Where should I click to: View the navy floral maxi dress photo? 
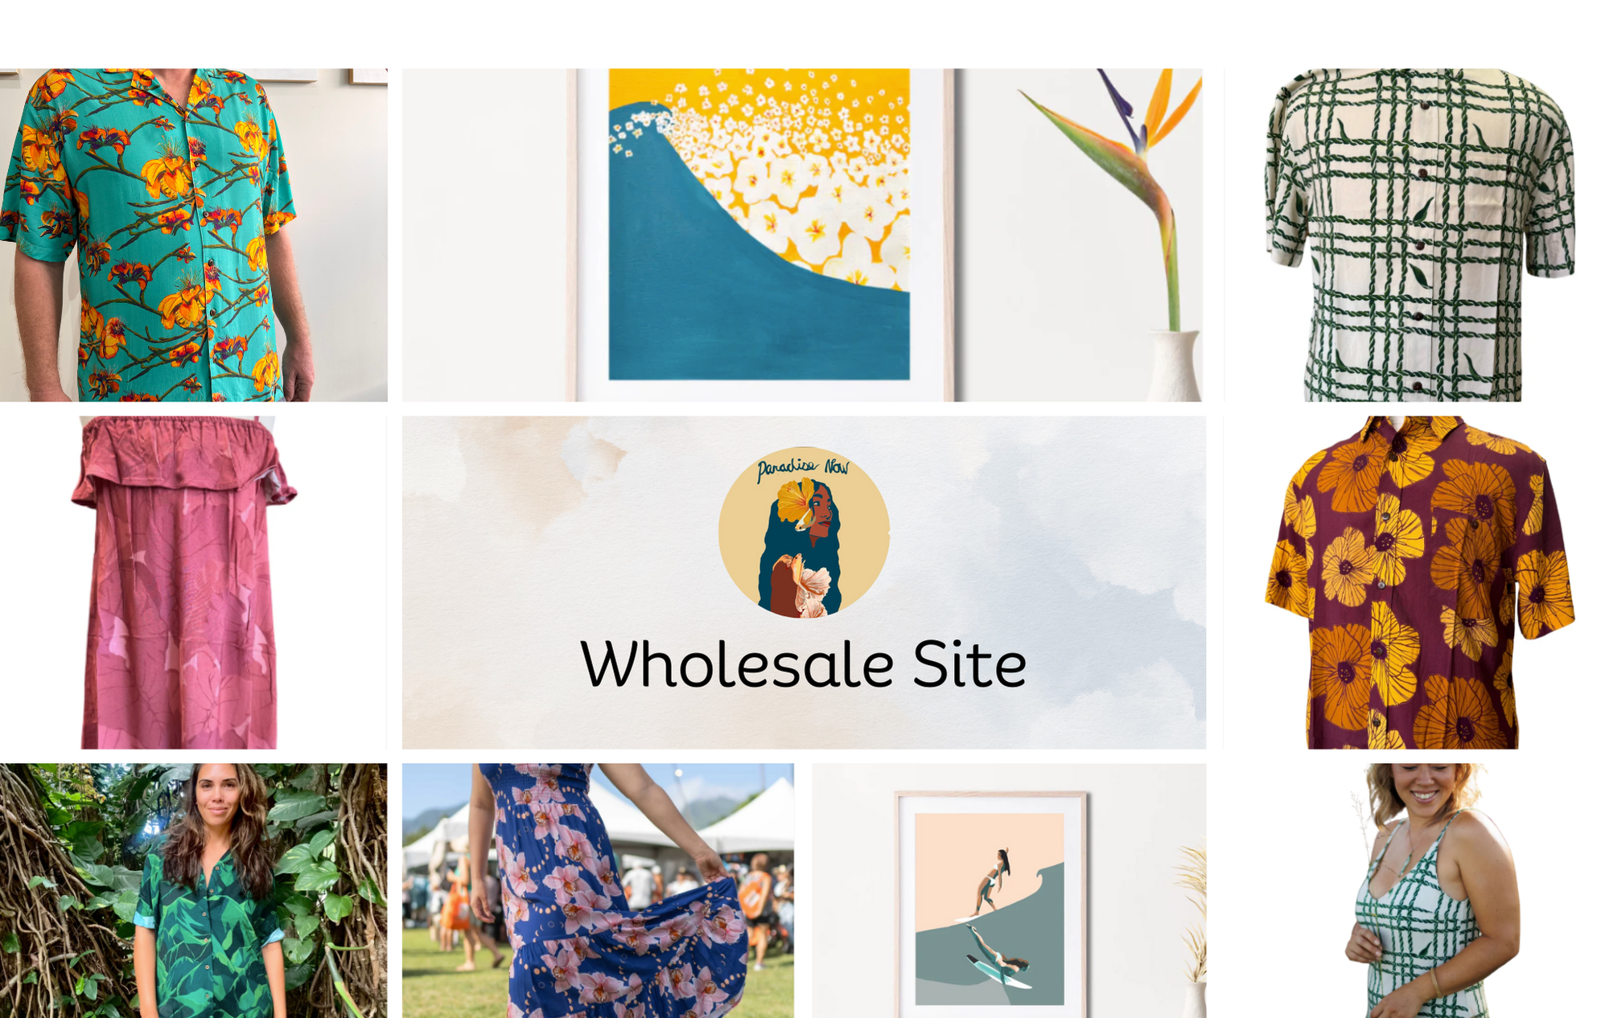tap(598, 891)
